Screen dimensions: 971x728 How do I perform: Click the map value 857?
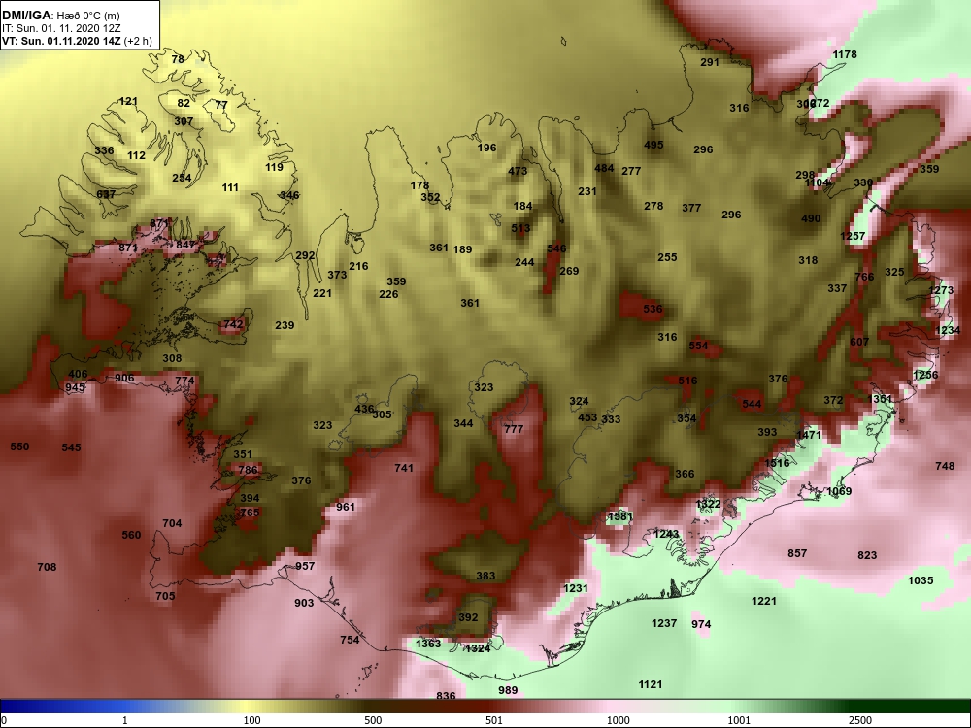pyautogui.click(x=797, y=553)
